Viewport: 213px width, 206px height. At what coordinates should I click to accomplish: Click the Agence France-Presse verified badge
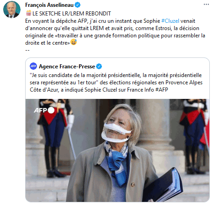pyautogui.click(x=99, y=67)
